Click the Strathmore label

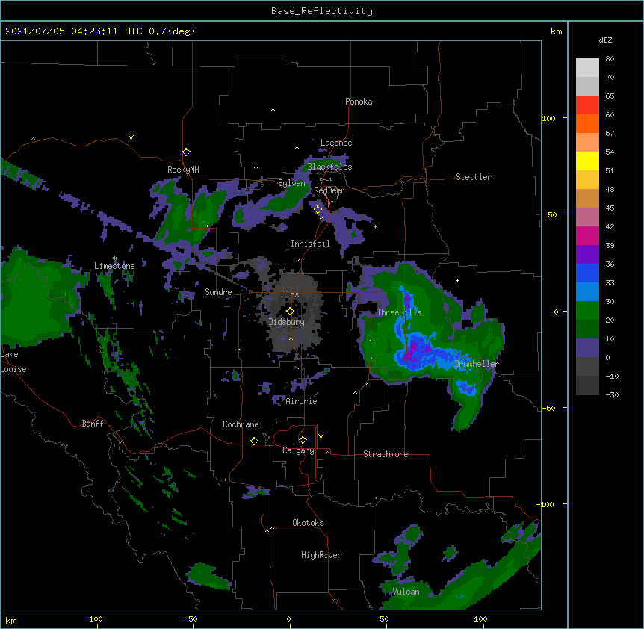386,454
